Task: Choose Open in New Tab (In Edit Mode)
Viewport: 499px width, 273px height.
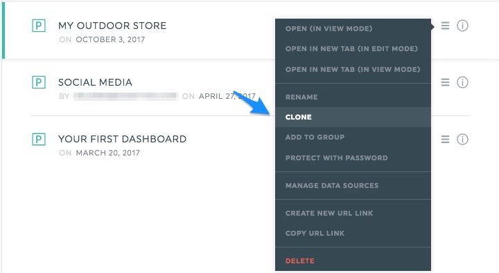Action: pyautogui.click(x=353, y=49)
